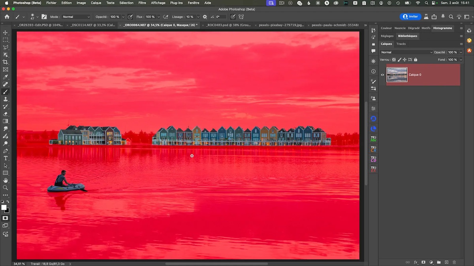The image size is (474, 266).
Task: Select the Spot Healing Brush tool
Action: pyautogui.click(x=6, y=84)
